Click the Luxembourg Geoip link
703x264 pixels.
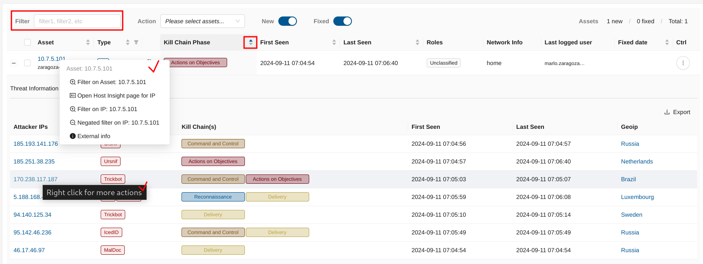pyautogui.click(x=637, y=197)
